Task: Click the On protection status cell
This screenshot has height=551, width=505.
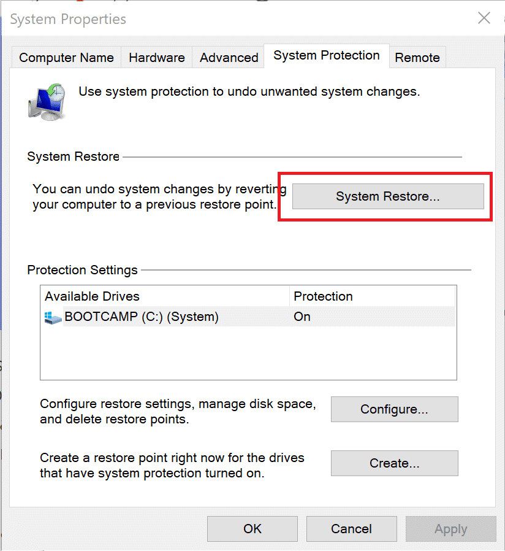Action: coord(302,317)
